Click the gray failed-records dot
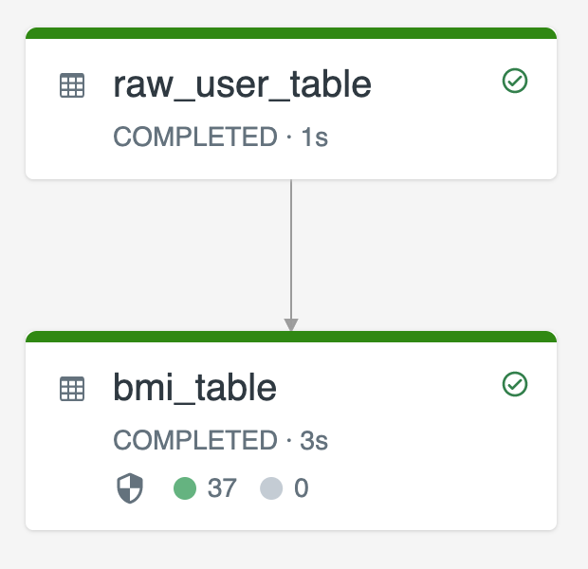Viewport: 588px width, 569px height. [x=271, y=488]
